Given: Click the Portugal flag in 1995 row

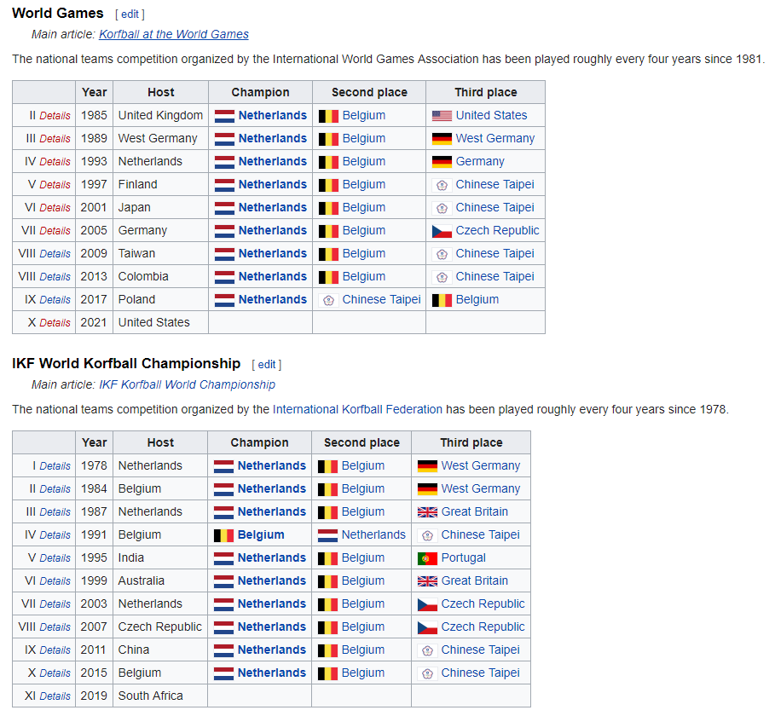Looking at the screenshot, I should click(427, 558).
